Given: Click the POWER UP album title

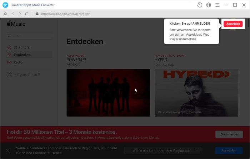Looking at the screenshot, I should pos(76,60).
